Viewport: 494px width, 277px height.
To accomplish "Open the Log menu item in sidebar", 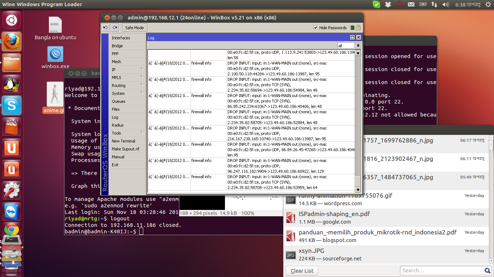I will coord(127,117).
